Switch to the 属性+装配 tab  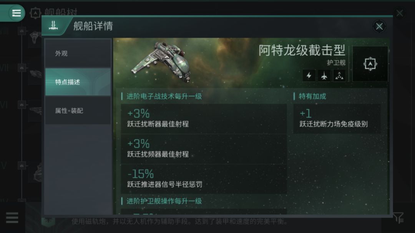pyautogui.click(x=78, y=111)
